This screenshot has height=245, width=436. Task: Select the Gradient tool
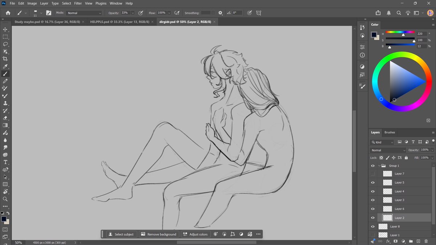tap(5, 125)
